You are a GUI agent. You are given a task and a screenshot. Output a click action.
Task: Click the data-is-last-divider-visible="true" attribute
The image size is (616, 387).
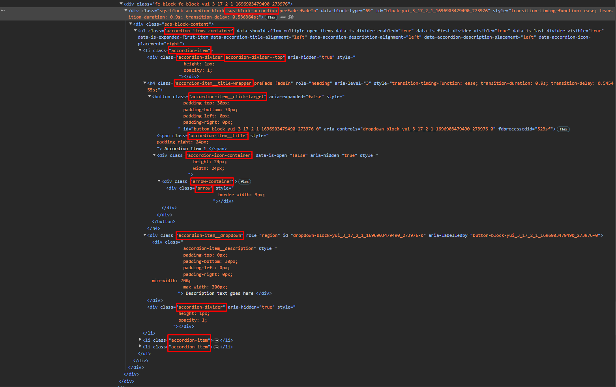point(558,31)
